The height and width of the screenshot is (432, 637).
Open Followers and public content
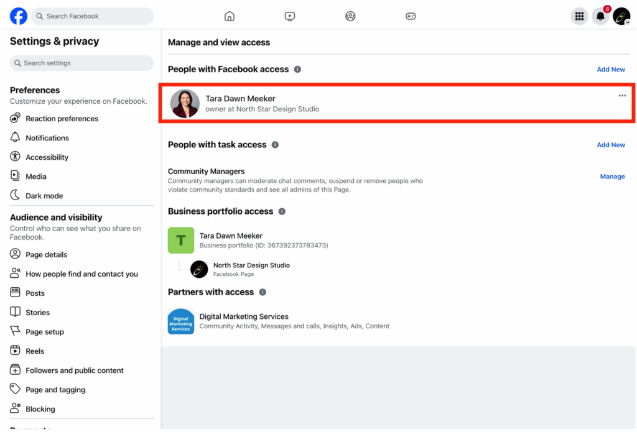[x=75, y=370]
